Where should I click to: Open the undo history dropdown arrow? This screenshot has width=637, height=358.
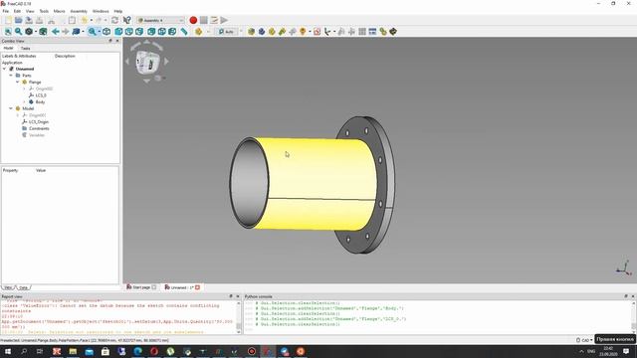91,20
